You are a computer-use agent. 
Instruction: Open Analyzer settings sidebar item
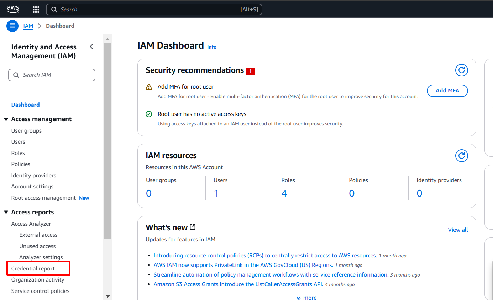(41, 257)
